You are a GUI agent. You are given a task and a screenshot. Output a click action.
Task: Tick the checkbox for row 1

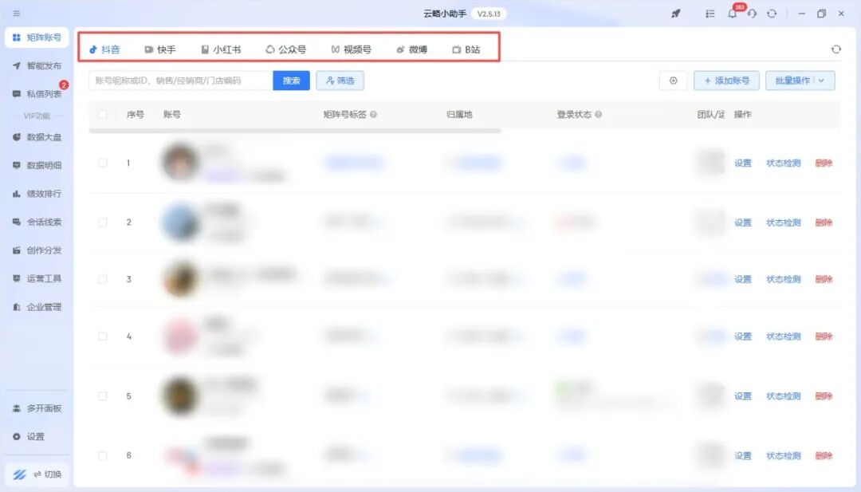click(103, 163)
